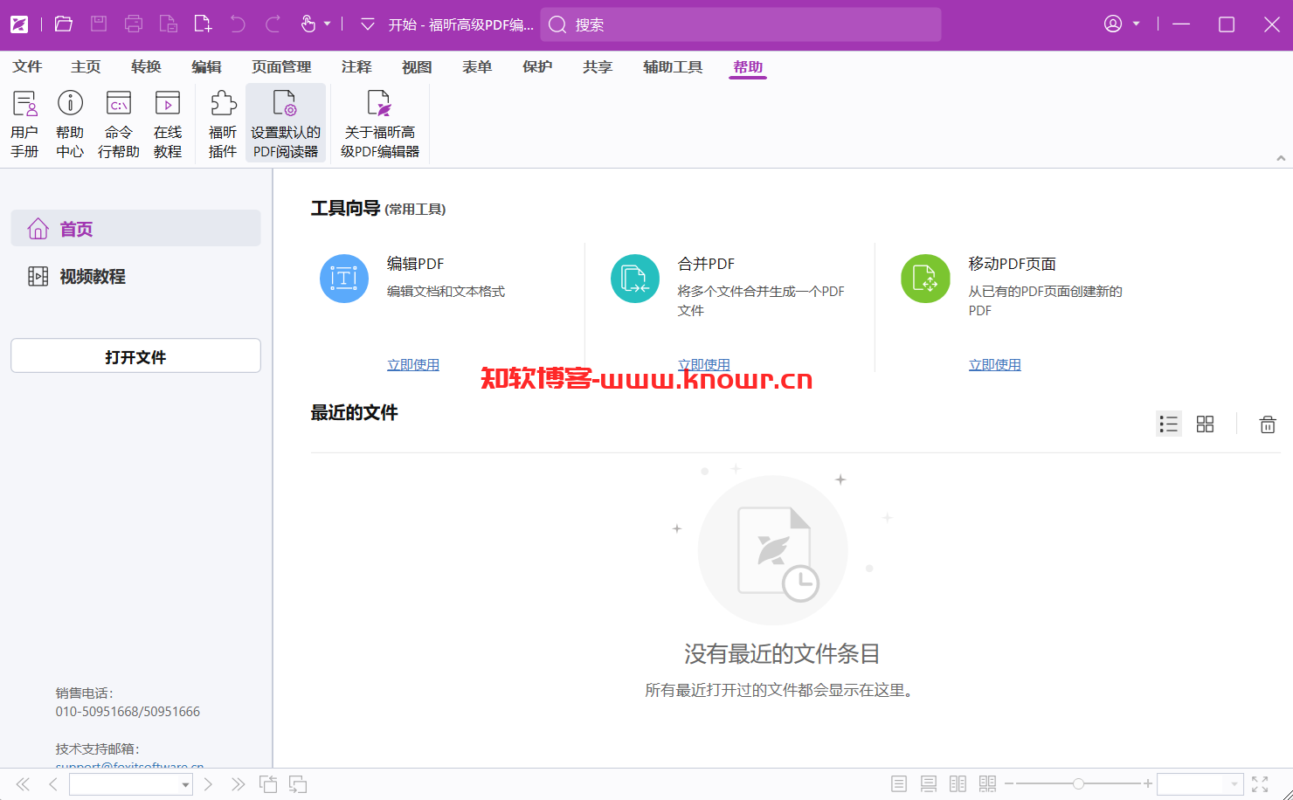Select the hand tool icon
This screenshot has height=800, width=1293.
click(308, 24)
